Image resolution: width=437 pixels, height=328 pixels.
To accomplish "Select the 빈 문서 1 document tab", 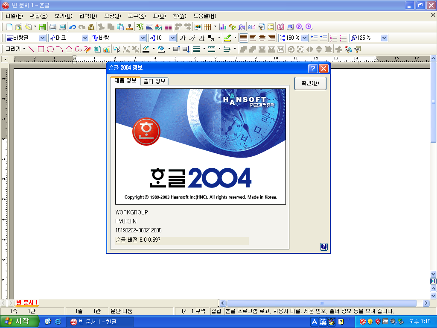I will click(x=27, y=303).
